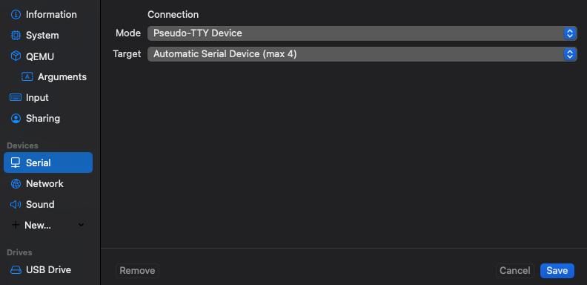Screen dimensions: 587x285
Task: Open the Target dropdown stepper arrows
Action: point(569,54)
